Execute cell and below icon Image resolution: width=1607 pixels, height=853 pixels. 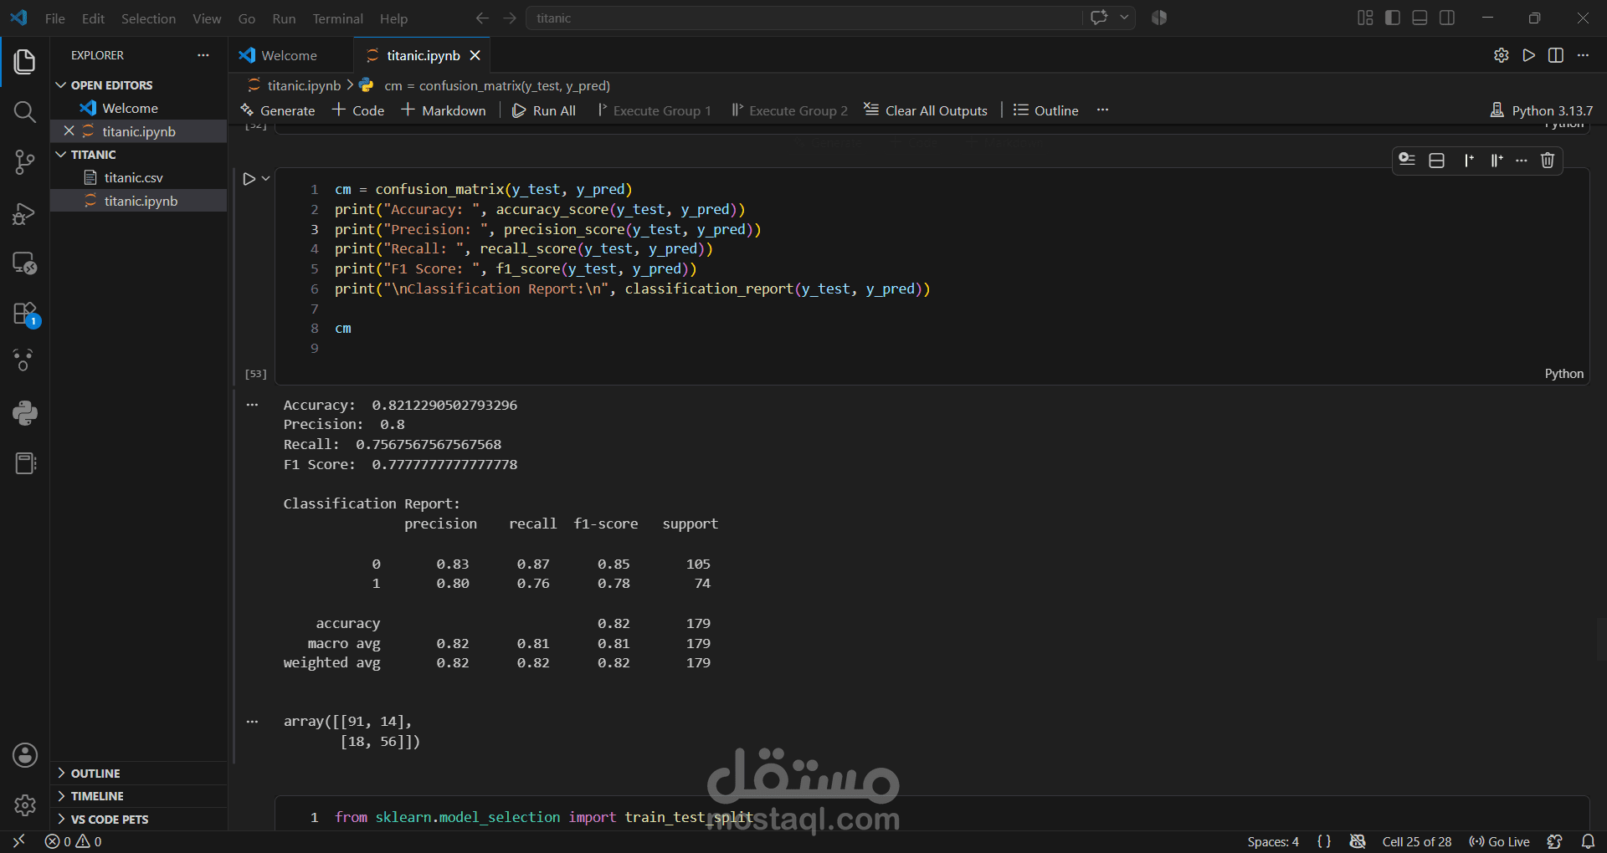click(x=1496, y=161)
